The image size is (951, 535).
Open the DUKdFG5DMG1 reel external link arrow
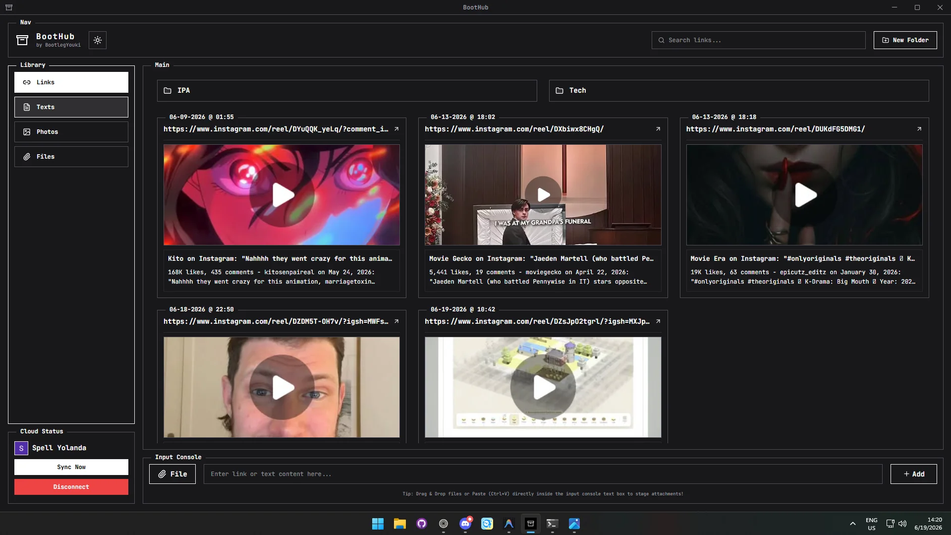point(919,129)
